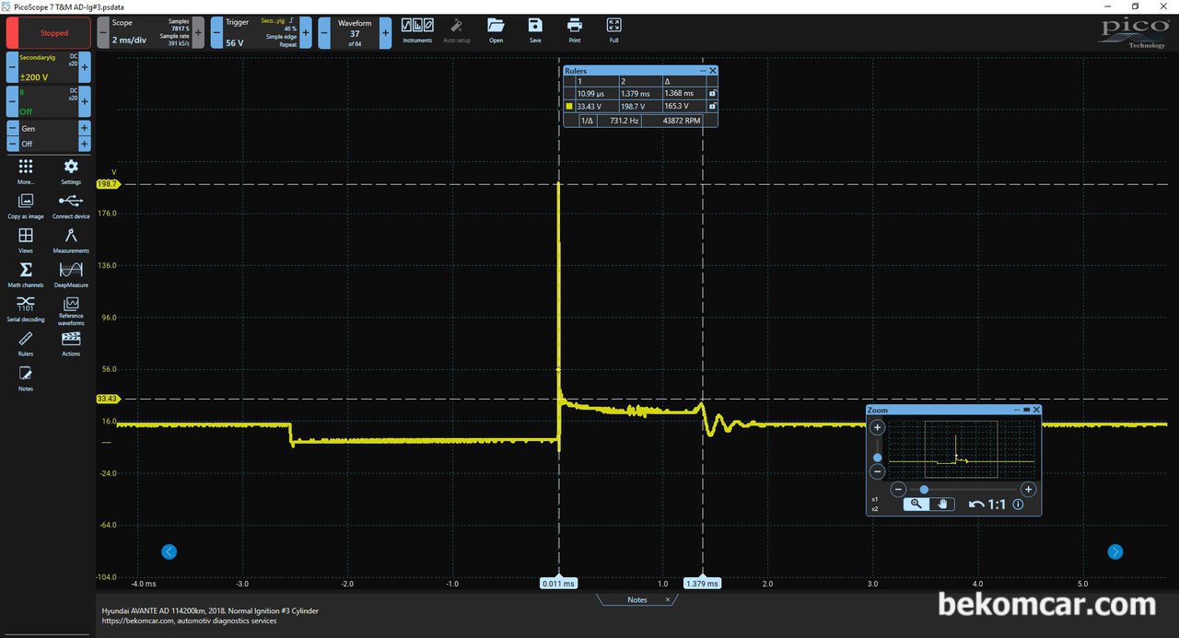Image resolution: width=1179 pixels, height=638 pixels.
Task: Pan the graph right with arrow button
Action: 1115,551
